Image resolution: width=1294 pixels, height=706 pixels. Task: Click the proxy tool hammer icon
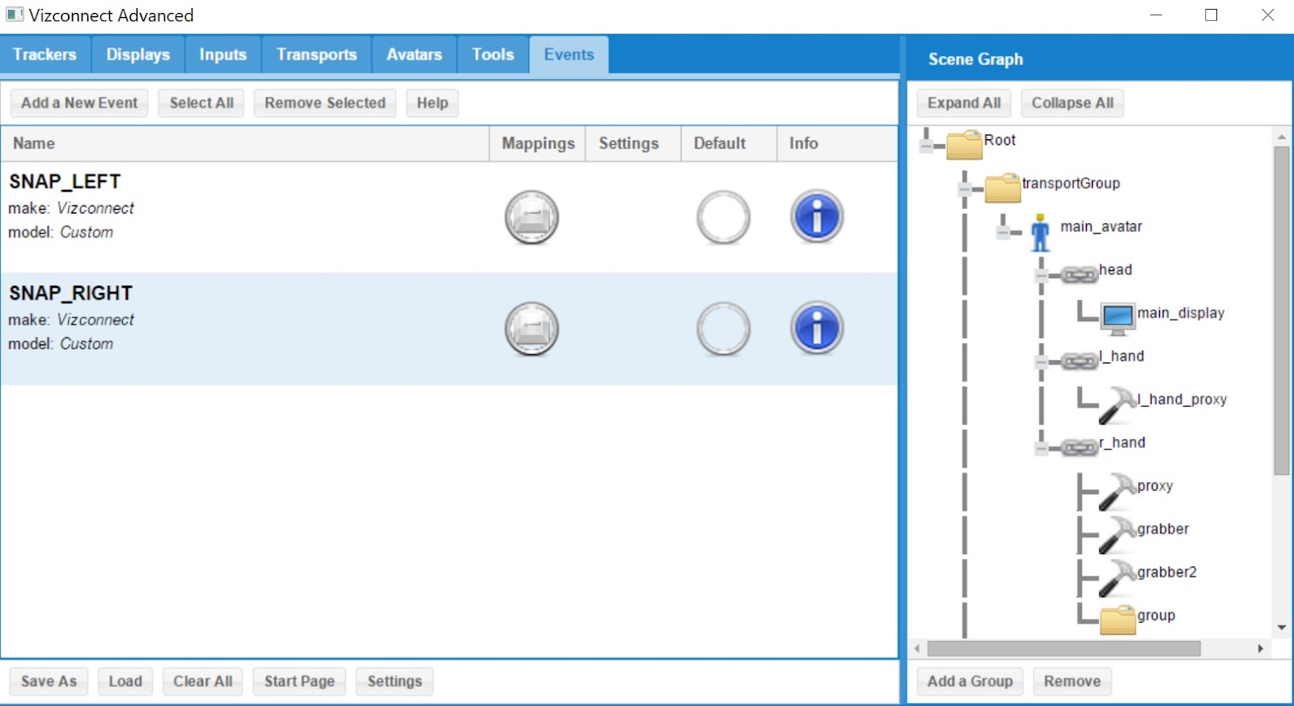pos(1118,492)
